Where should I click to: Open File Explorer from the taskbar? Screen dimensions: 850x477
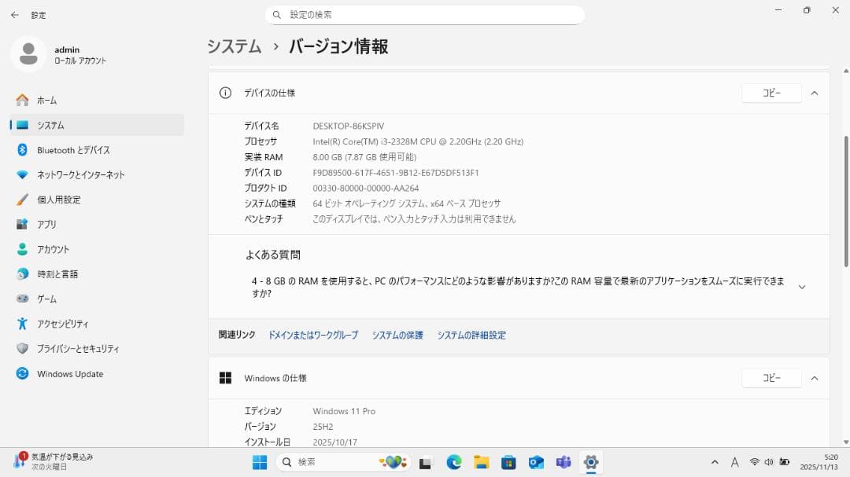(482, 462)
